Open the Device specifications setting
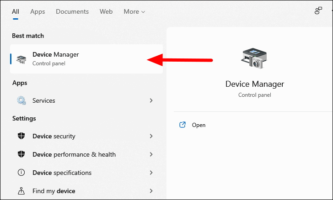This screenshot has height=200, width=333. click(86, 173)
